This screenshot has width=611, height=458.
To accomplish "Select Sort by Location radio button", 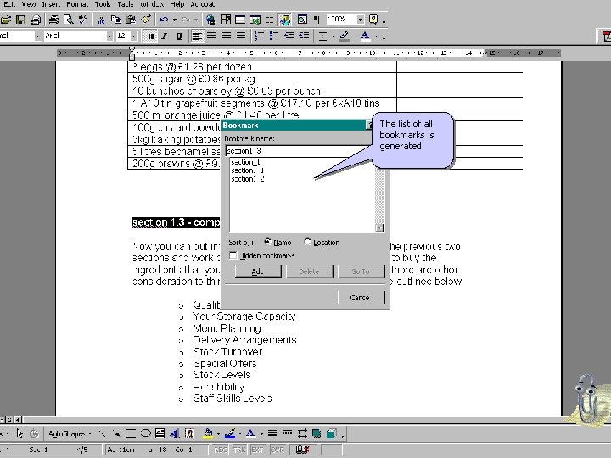I will pos(307,242).
